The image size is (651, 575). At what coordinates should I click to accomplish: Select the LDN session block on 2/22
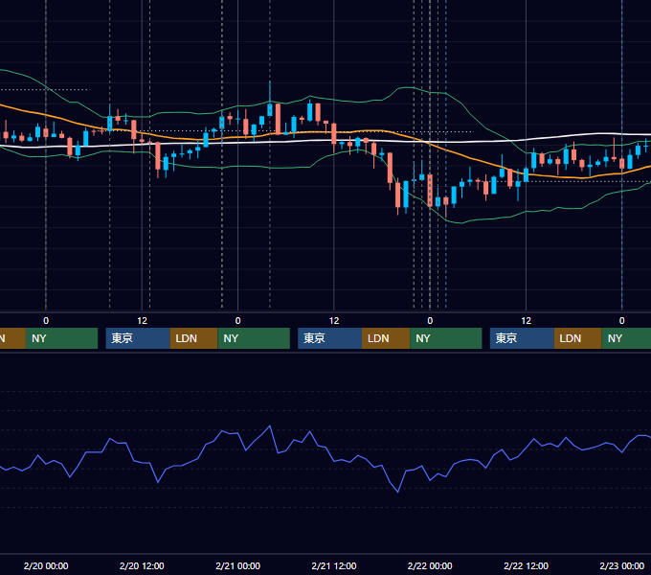click(578, 338)
